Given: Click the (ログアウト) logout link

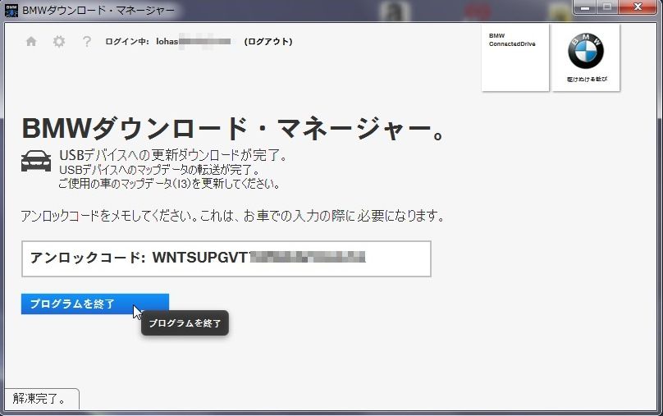Looking at the screenshot, I should coord(268,41).
